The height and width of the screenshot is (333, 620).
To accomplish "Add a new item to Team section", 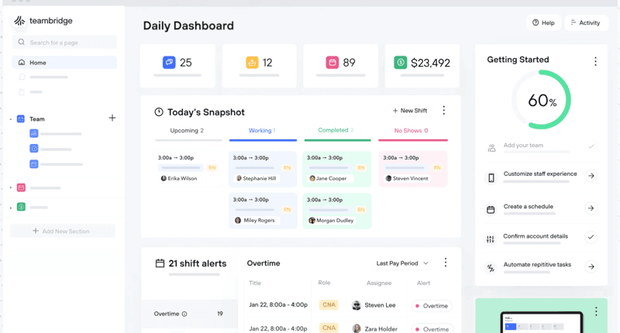I will coord(112,118).
